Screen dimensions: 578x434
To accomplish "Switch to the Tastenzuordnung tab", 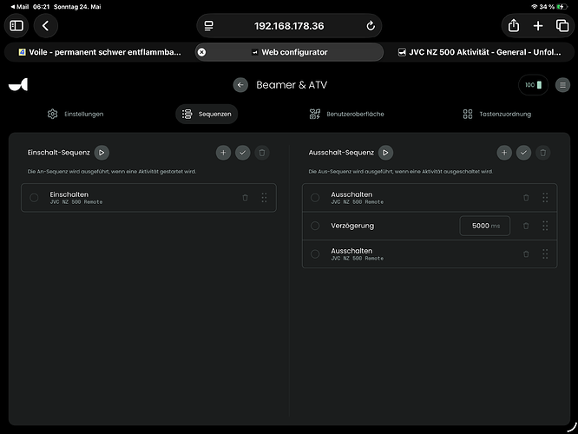I will pyautogui.click(x=497, y=114).
